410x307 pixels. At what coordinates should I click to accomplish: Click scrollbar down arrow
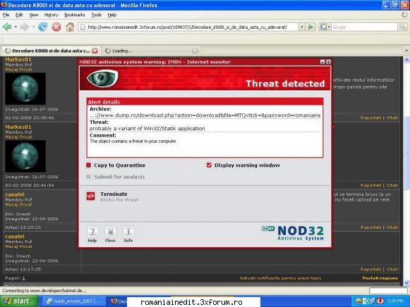point(406,282)
